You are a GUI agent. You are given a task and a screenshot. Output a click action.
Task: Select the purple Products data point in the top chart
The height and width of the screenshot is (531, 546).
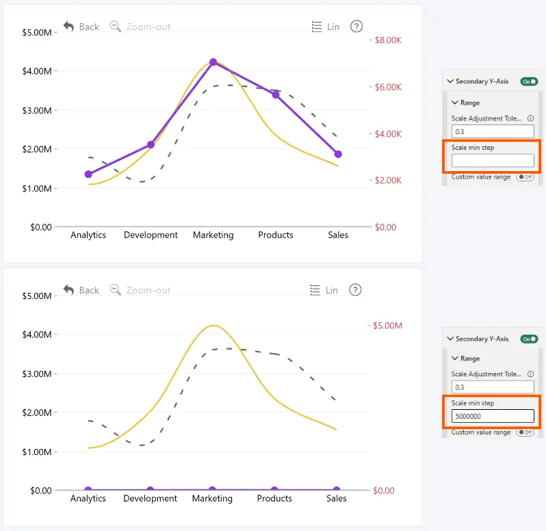pyautogui.click(x=276, y=94)
